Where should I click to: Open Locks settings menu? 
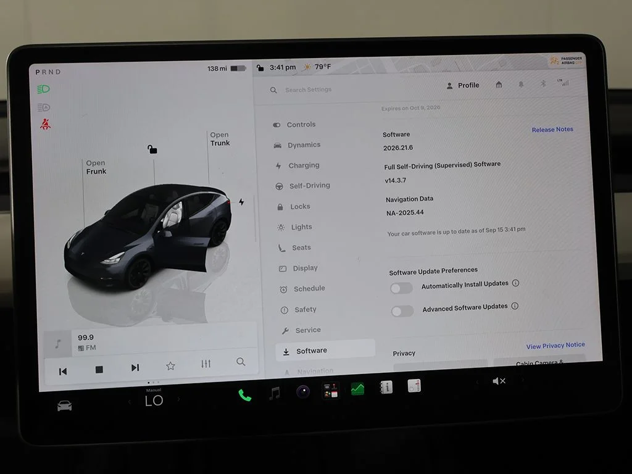pos(294,206)
